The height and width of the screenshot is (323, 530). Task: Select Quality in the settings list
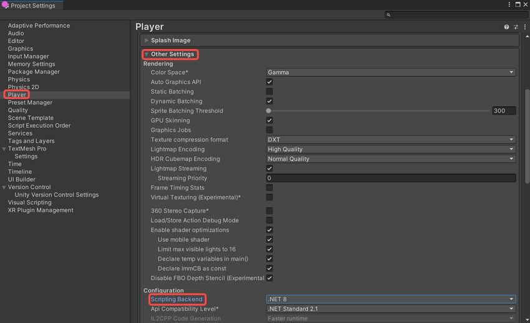click(17, 110)
